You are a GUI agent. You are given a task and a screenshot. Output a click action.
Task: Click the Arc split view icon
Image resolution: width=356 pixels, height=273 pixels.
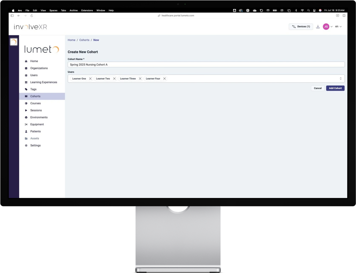click(x=344, y=15)
